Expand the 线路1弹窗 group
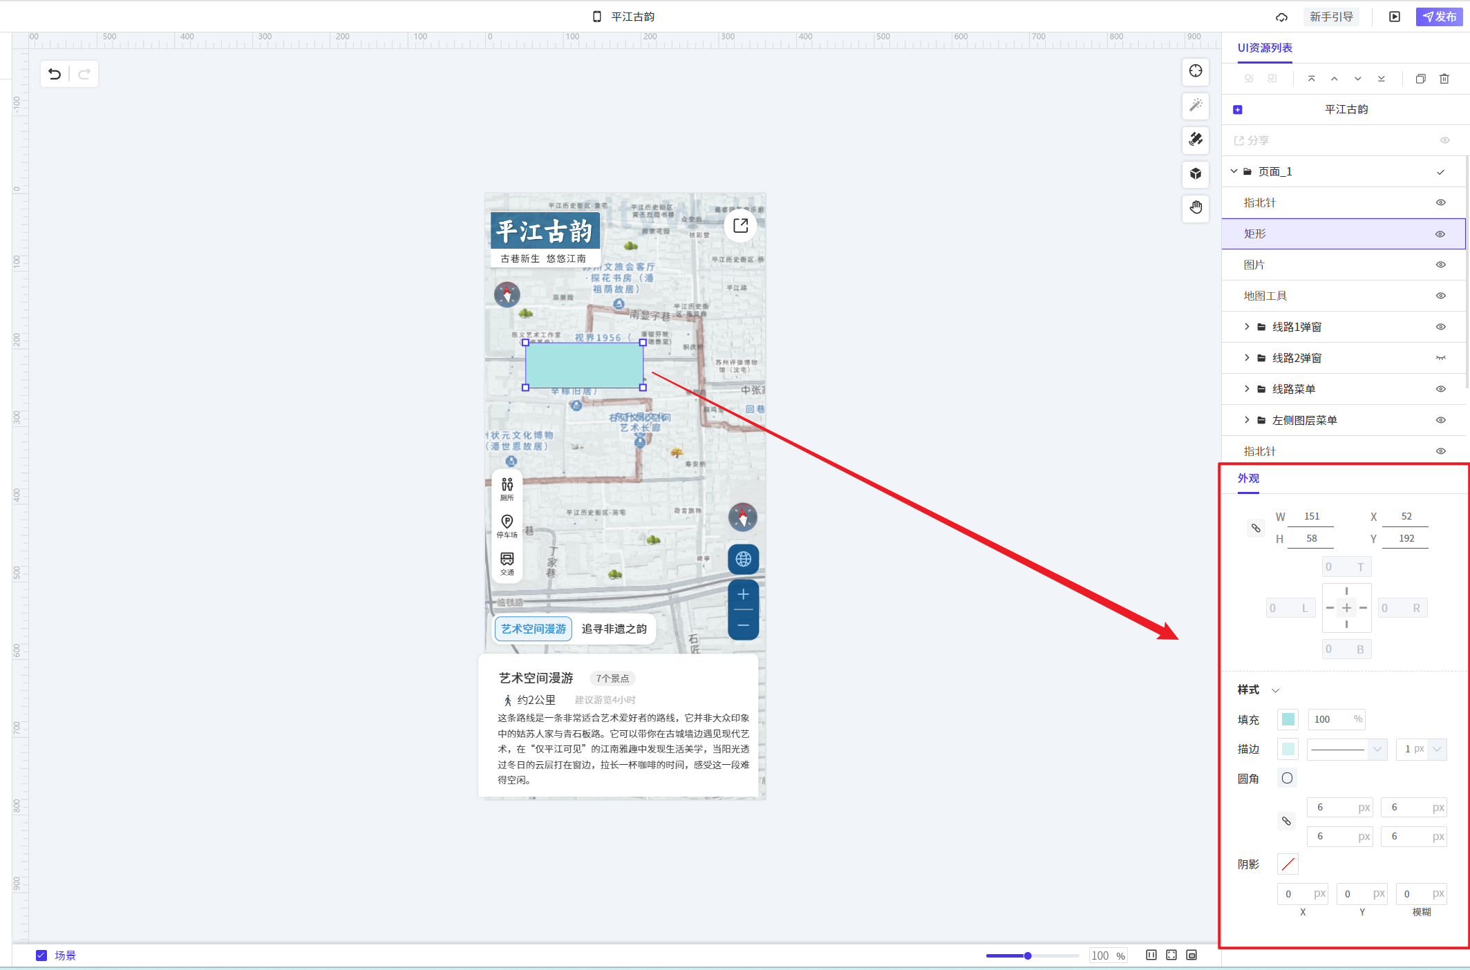This screenshot has height=970, width=1470. click(1247, 327)
